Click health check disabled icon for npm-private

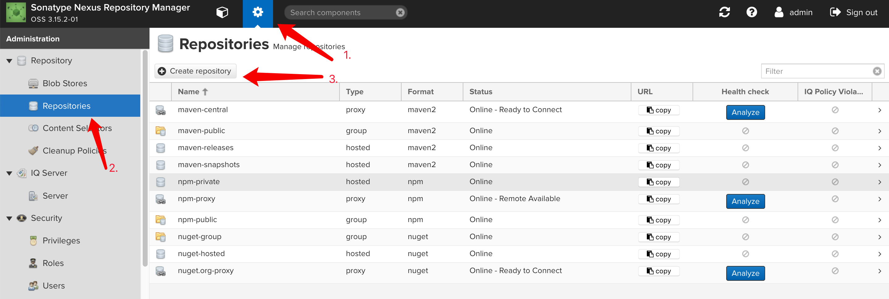(745, 182)
